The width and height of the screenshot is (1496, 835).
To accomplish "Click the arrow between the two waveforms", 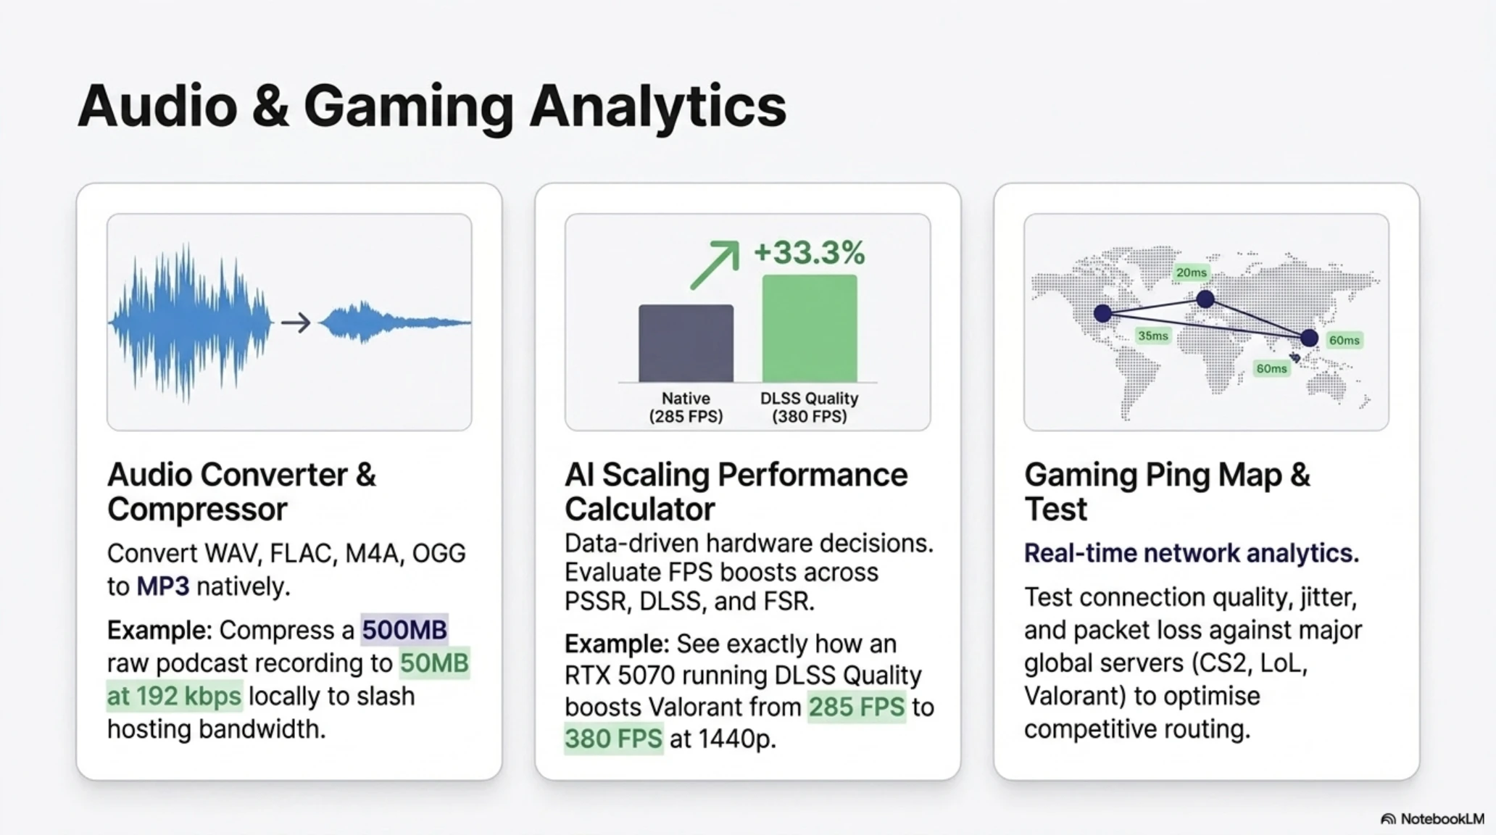I will [x=296, y=323].
